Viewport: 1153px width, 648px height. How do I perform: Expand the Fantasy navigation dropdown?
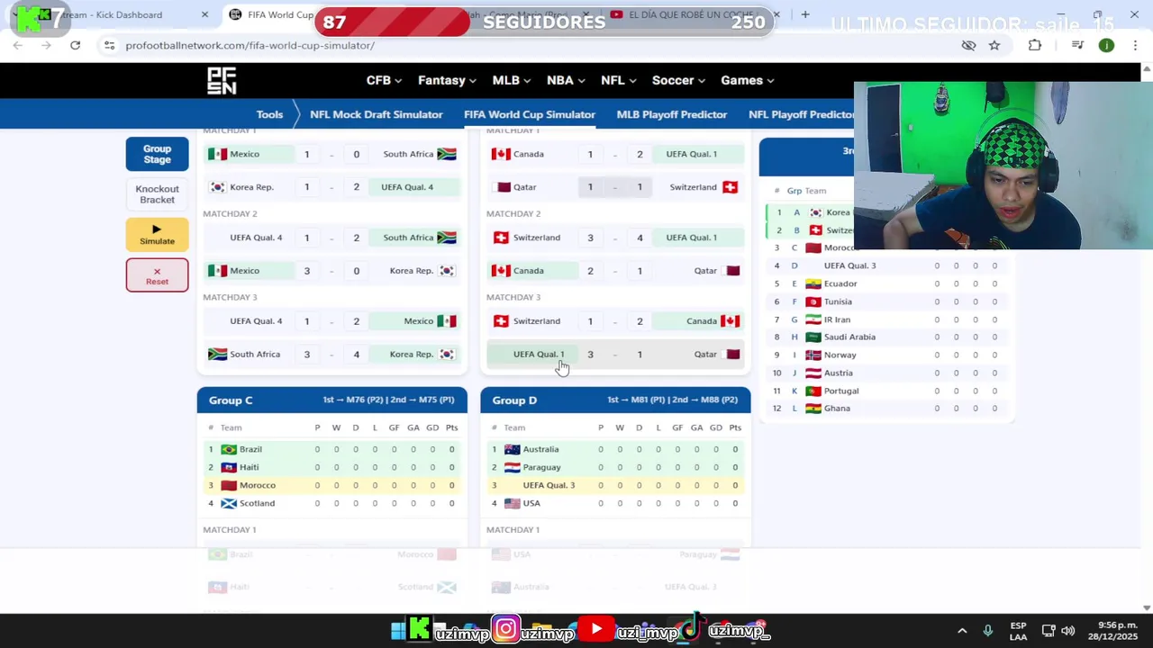pyautogui.click(x=447, y=80)
